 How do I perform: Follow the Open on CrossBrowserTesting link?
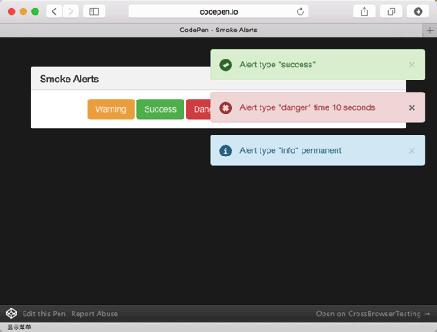pyautogui.click(x=373, y=314)
